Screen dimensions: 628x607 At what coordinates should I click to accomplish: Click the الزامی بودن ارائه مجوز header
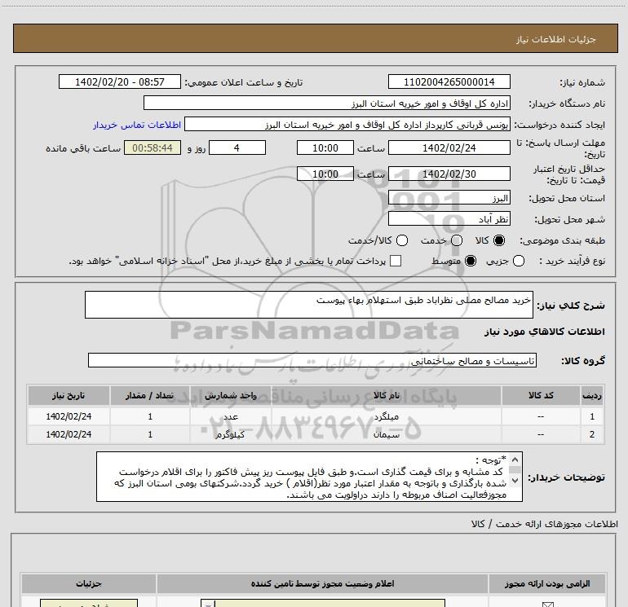[547, 584]
